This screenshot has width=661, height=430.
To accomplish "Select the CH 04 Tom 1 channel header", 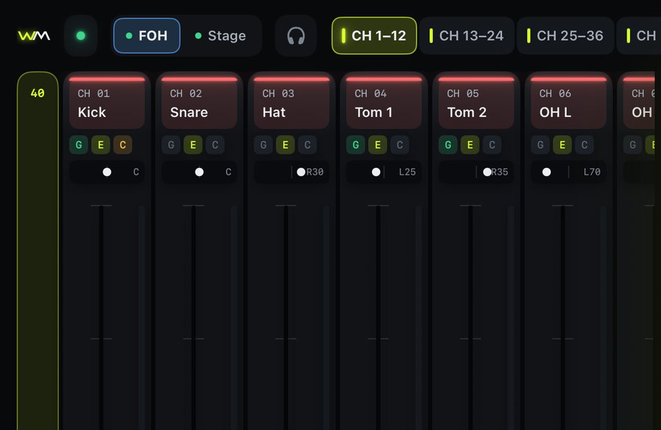I will click(384, 103).
